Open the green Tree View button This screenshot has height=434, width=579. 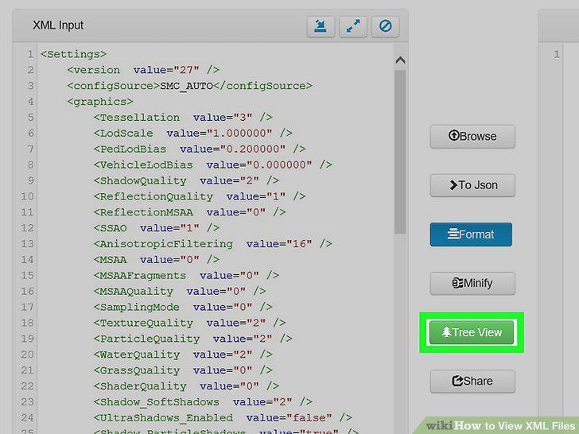[472, 332]
